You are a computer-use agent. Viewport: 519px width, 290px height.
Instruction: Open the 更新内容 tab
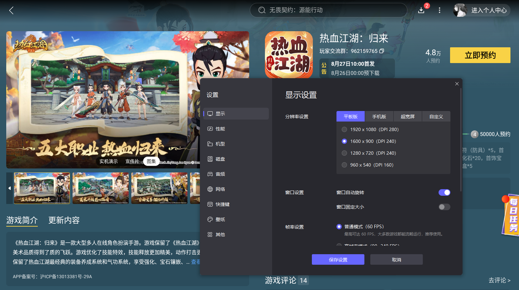[64, 220]
